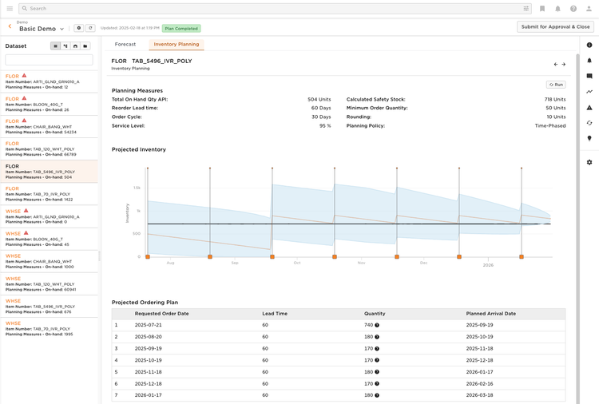Open the gear settings icon in right sidebar
The image size is (599, 404).
point(589,162)
